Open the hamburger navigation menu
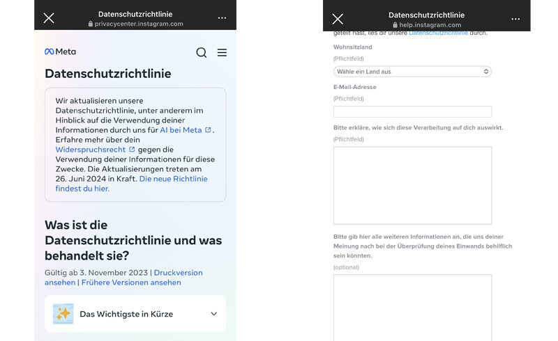The height and width of the screenshot is (341, 558). pos(222,53)
